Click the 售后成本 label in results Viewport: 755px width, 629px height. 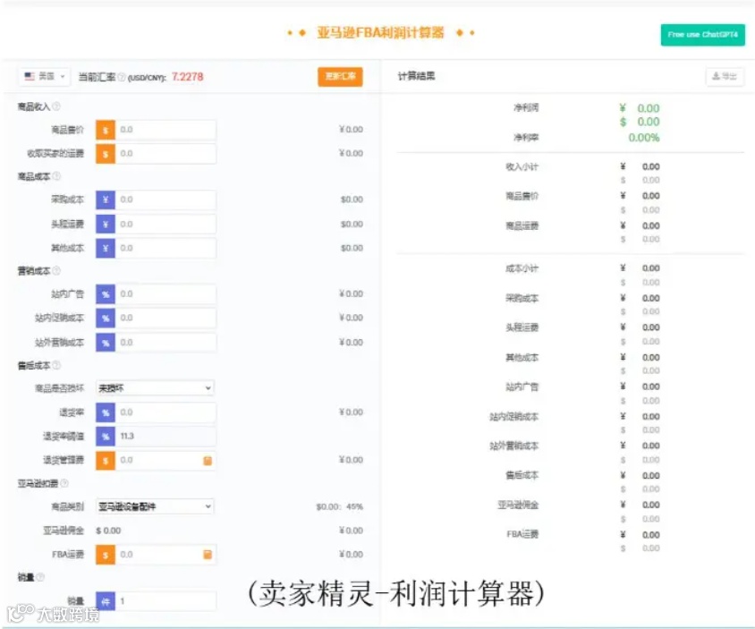tap(522, 475)
